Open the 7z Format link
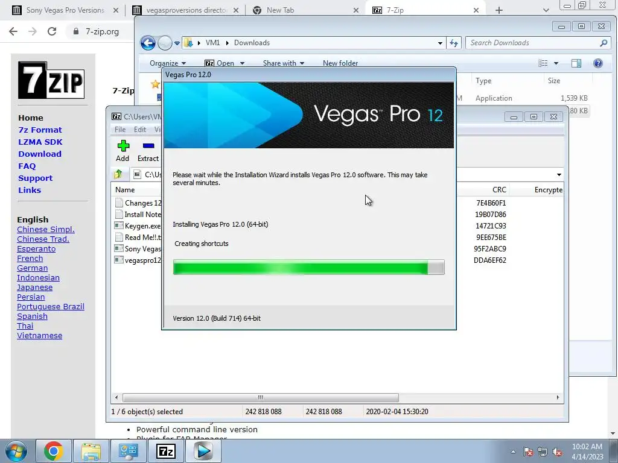 [x=40, y=130]
